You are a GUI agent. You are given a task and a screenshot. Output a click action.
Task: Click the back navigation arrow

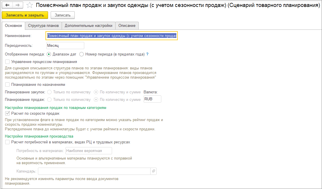[7, 5]
